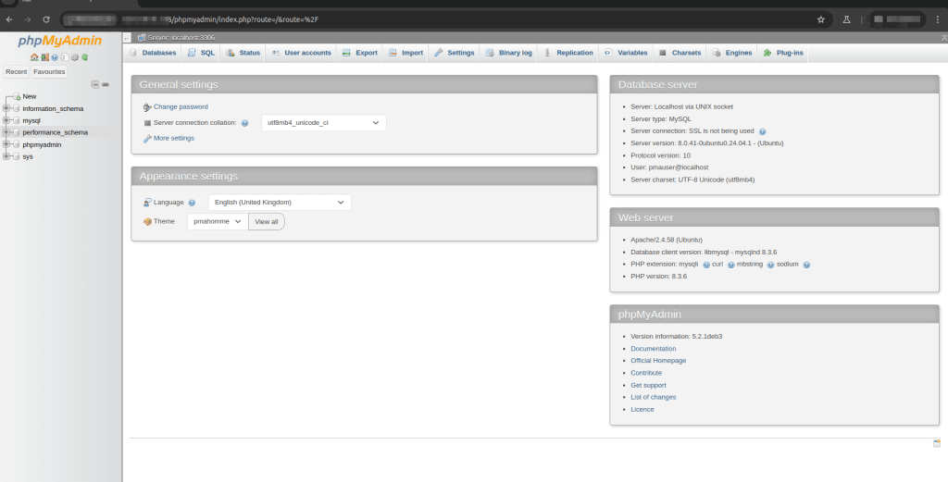Viewport: 948px width, 482px height.
Task: Select the sys database name
Action: [28, 157]
